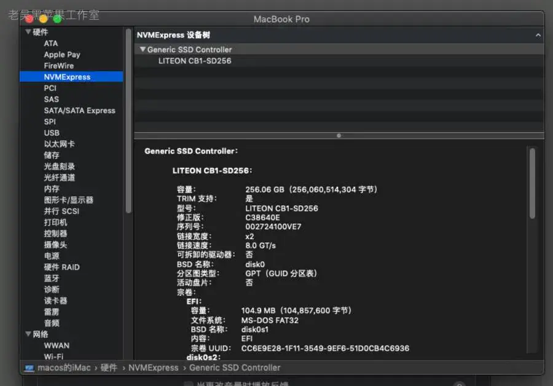Open 以太网卡 in the sidebar
This screenshot has width=553, height=386.
point(59,144)
